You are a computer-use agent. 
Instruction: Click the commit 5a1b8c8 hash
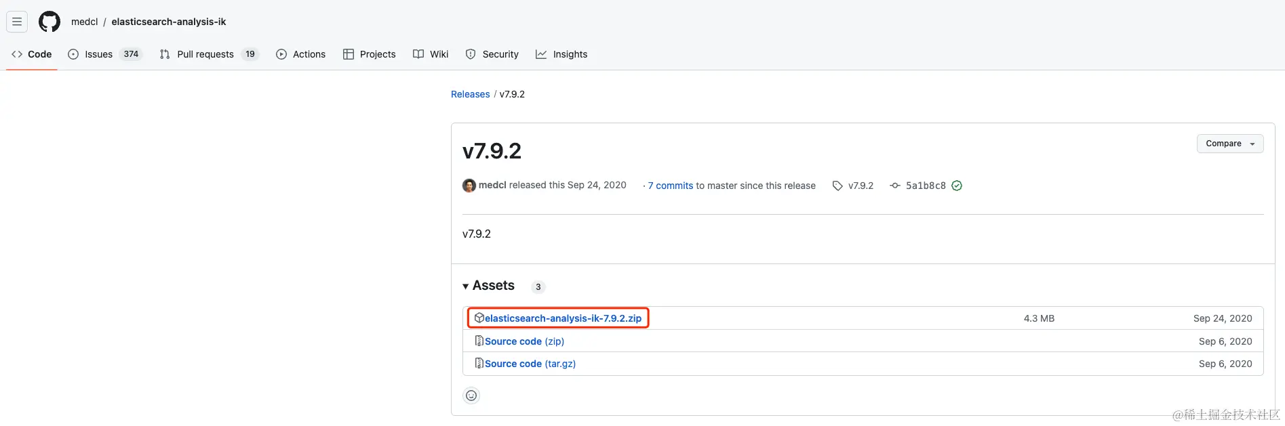[926, 186]
